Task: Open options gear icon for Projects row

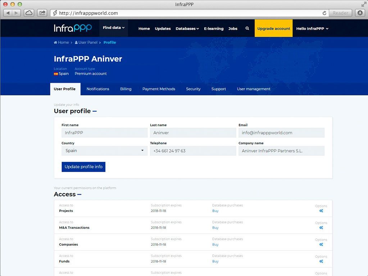Action: click(x=321, y=211)
